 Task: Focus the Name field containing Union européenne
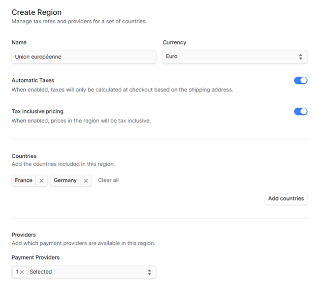pyautogui.click(x=84, y=57)
